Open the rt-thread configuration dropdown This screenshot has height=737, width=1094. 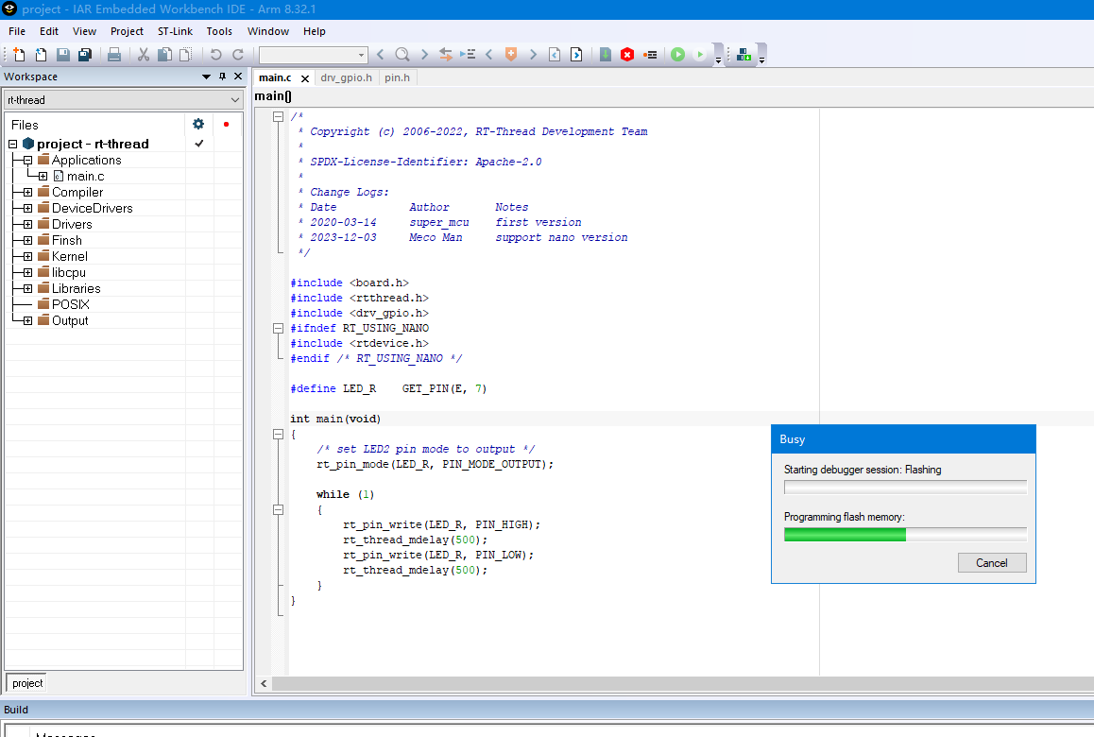coord(124,100)
